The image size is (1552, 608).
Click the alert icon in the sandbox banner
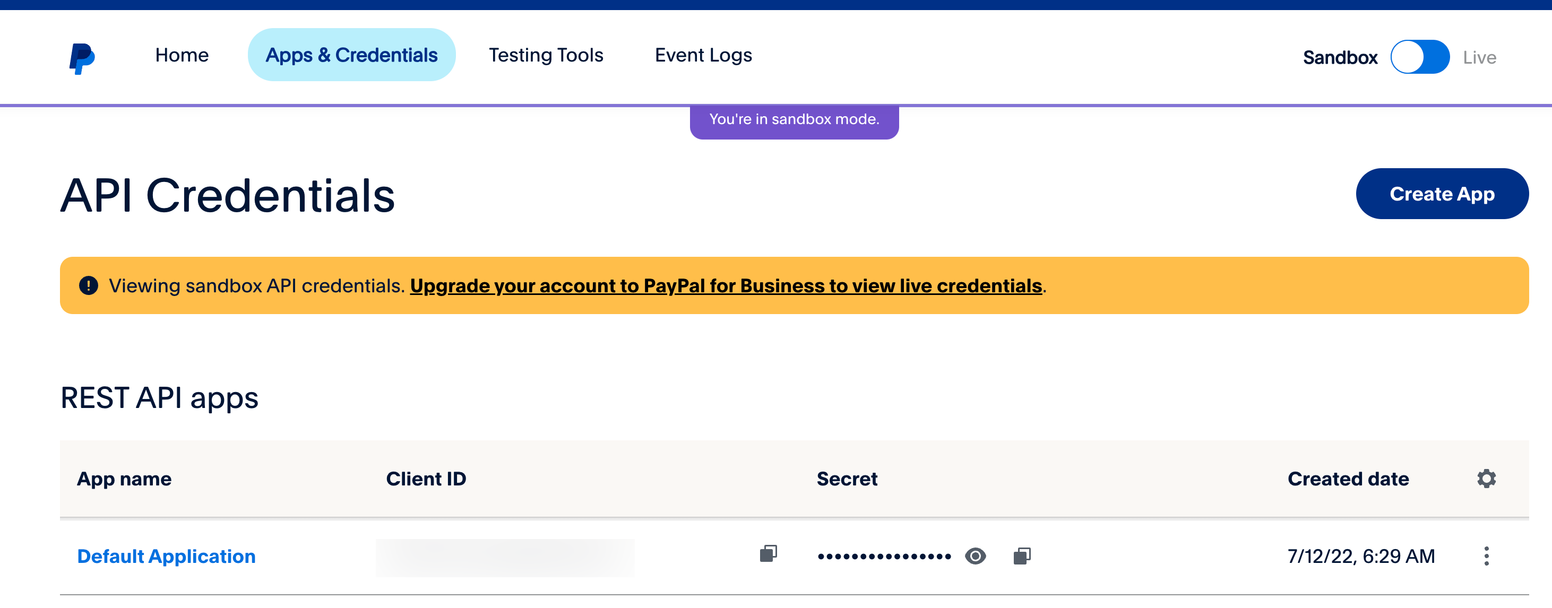89,285
